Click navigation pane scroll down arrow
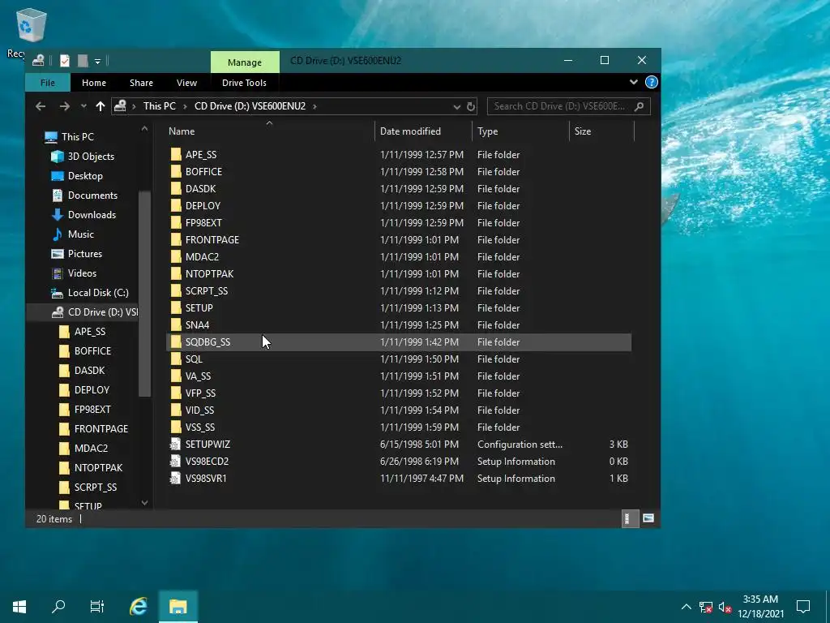Screen dimensions: 830x623 point(144,502)
